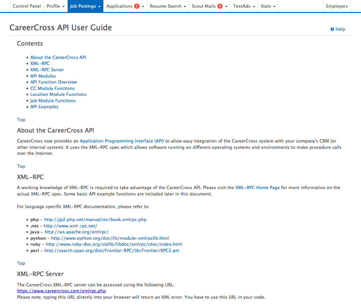The image size is (361, 306).
Task: Click Top link above XML-RPC heading
Action: (21, 166)
